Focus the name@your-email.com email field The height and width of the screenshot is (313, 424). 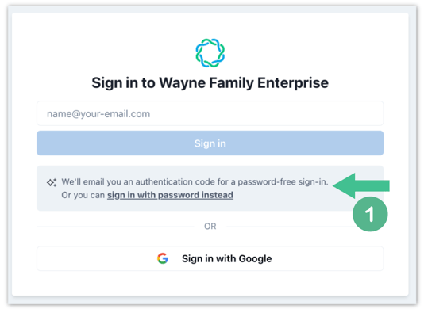210,113
